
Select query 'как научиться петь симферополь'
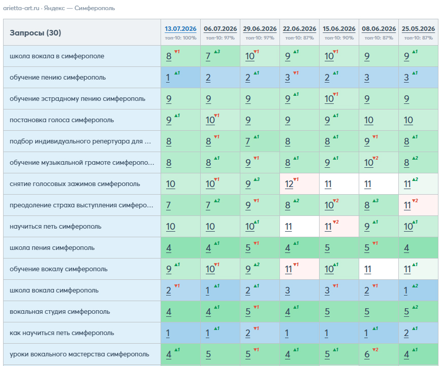(x=62, y=333)
